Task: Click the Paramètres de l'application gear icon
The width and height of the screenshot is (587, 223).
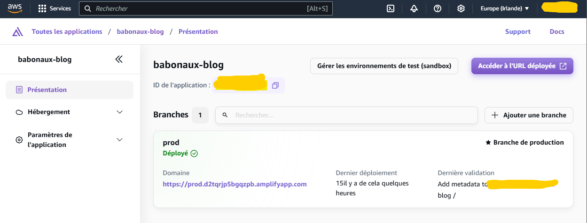Action: click(19, 140)
